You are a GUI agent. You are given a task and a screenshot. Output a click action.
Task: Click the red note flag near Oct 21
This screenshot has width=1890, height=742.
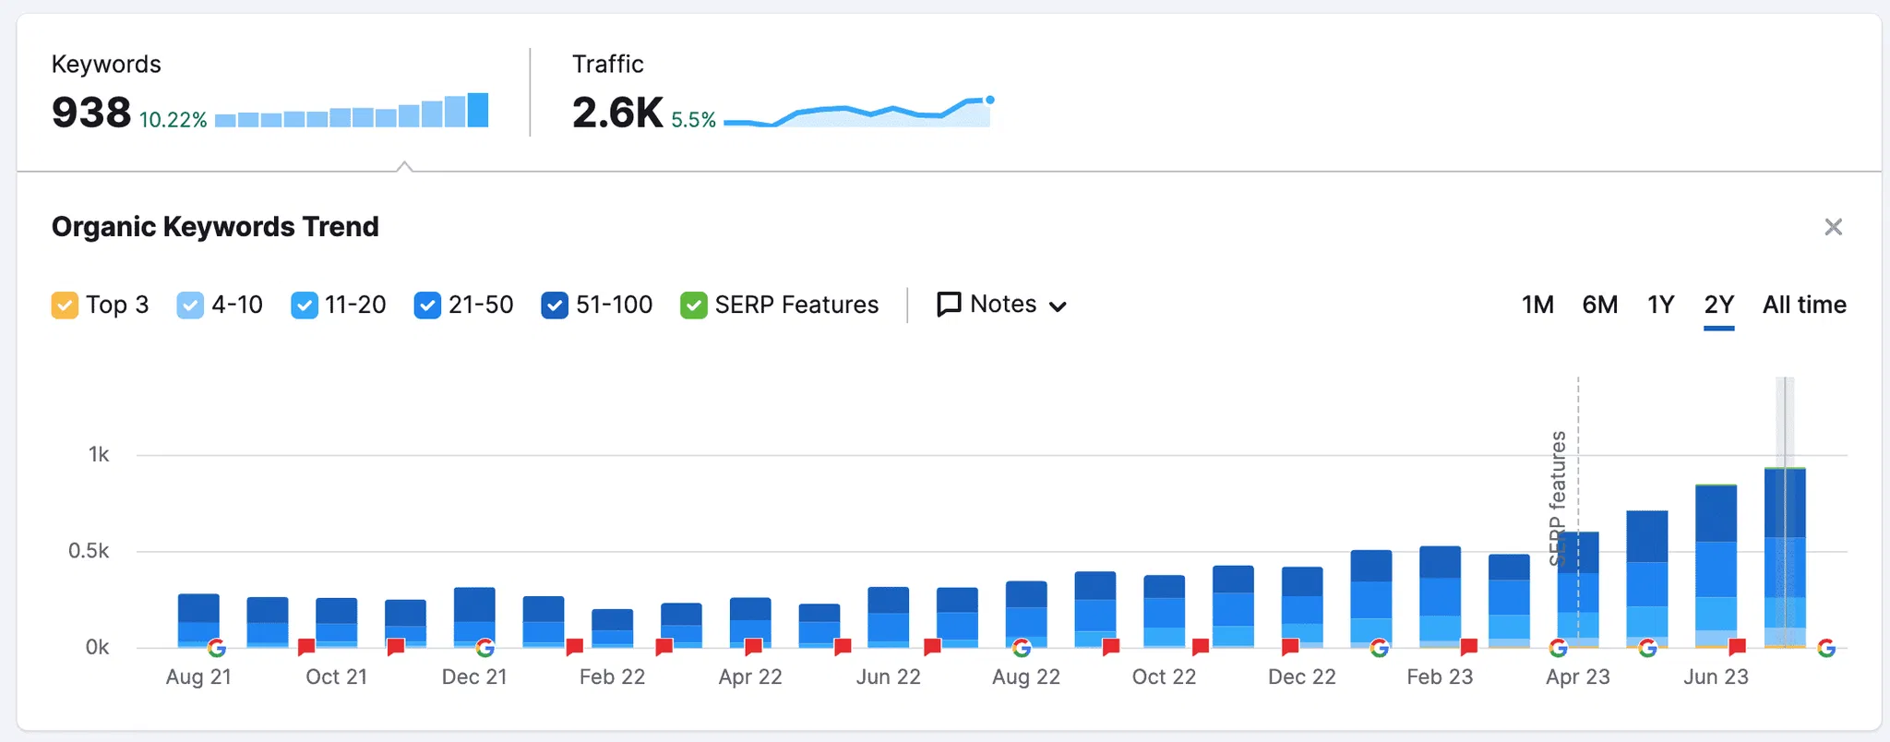tap(306, 647)
